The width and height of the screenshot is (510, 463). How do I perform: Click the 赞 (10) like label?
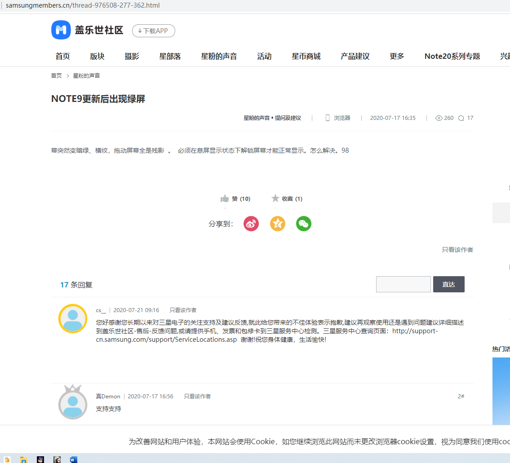[x=241, y=198]
